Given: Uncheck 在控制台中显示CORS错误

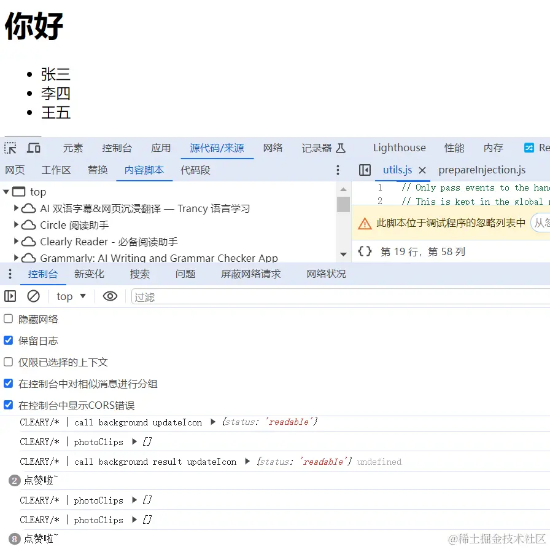Looking at the screenshot, I should pyautogui.click(x=9, y=405).
